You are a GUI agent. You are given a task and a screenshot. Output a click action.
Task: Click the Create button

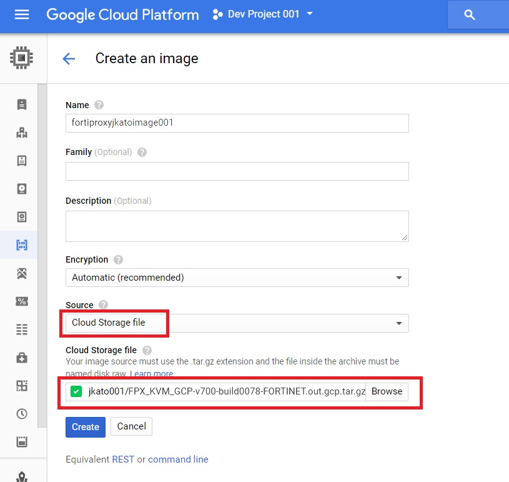click(85, 427)
